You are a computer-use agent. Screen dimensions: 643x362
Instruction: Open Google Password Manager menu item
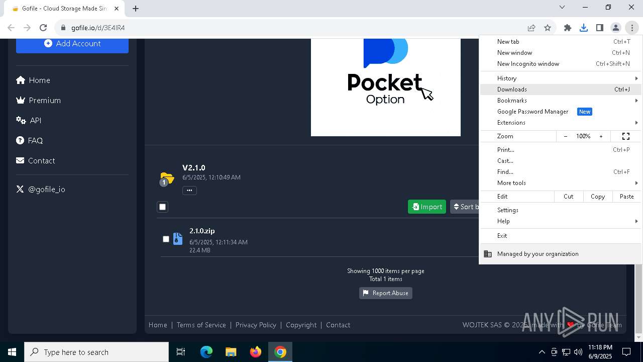click(x=561, y=112)
